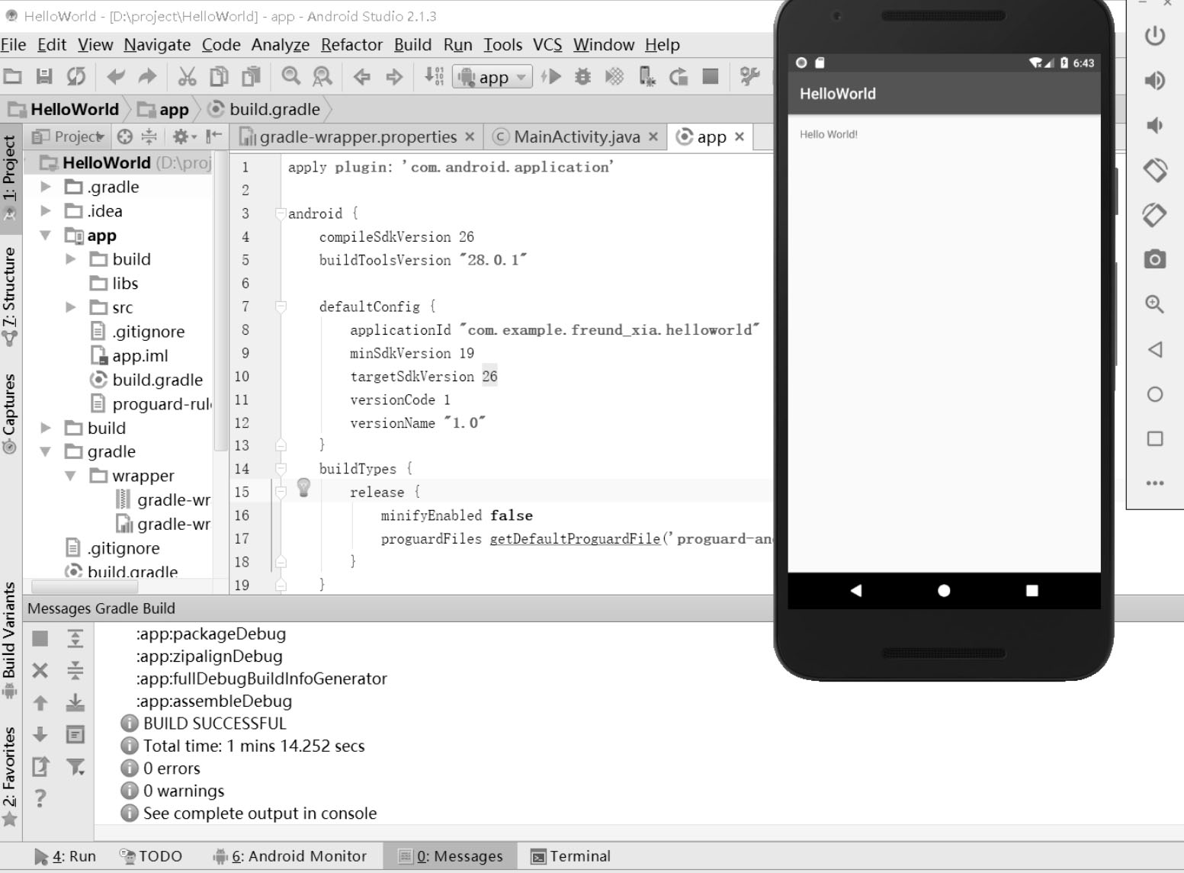Open the 4: Run tool window
The width and height of the screenshot is (1184, 873).
[x=66, y=856]
